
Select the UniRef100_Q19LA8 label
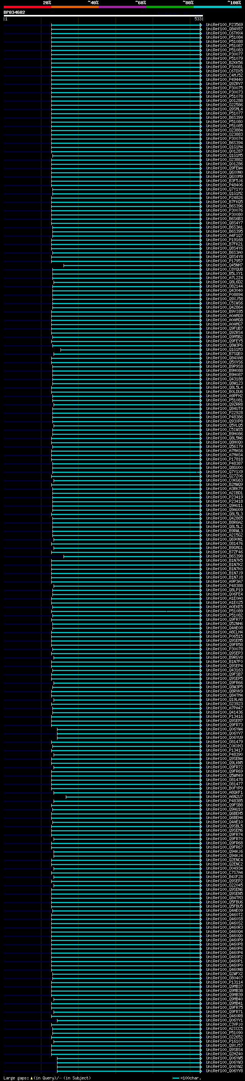[x=224, y=700]
